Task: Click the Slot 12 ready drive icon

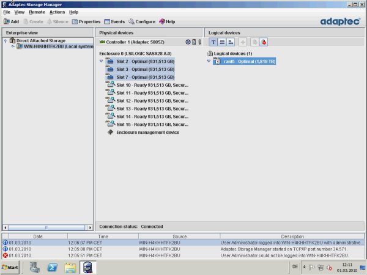Action: (x=110, y=100)
